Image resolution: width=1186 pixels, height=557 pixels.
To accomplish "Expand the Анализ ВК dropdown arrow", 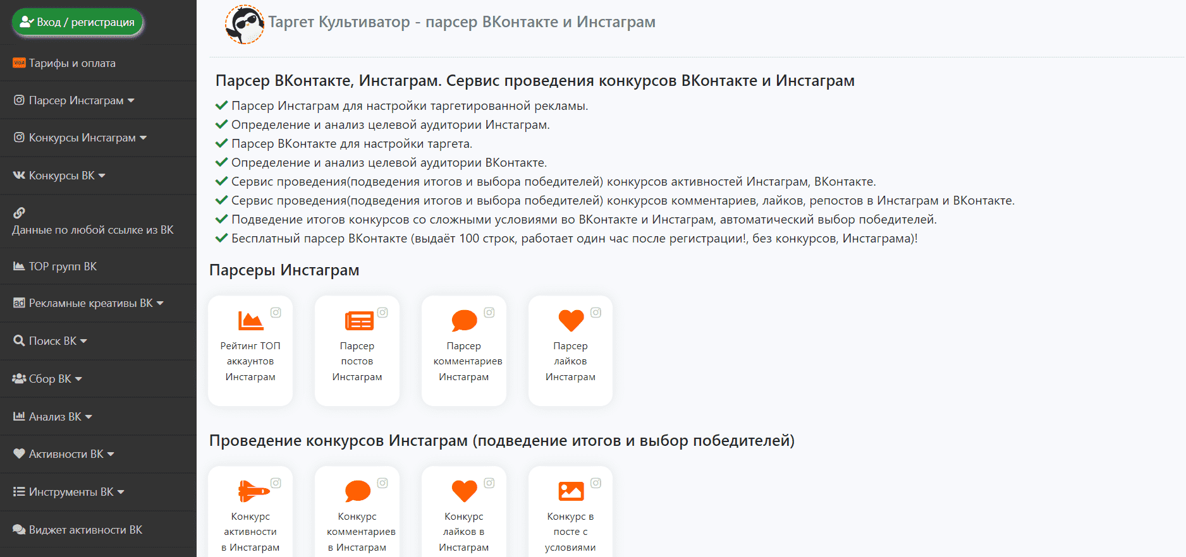I will [x=89, y=417].
